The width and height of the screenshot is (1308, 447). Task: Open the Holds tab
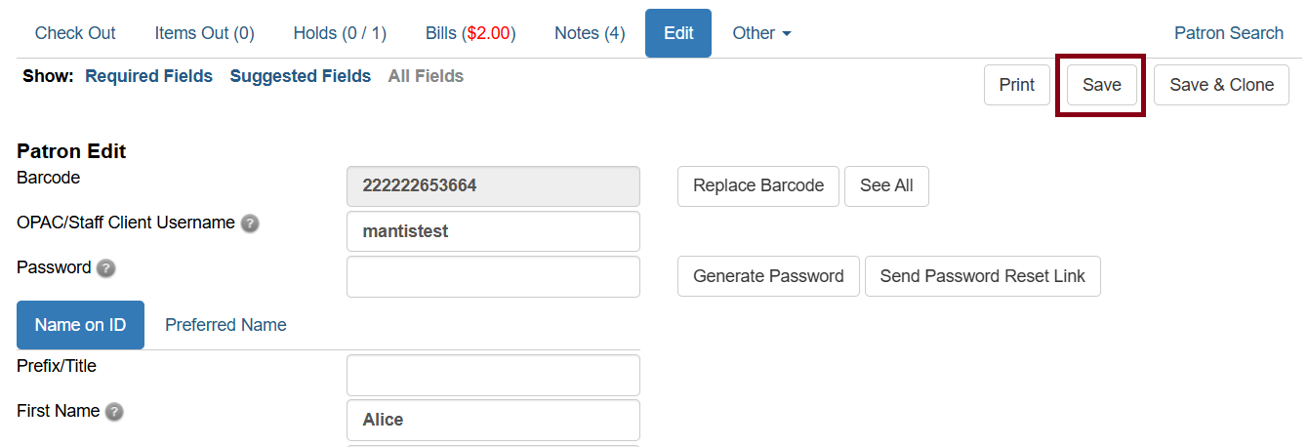pyautogui.click(x=340, y=33)
